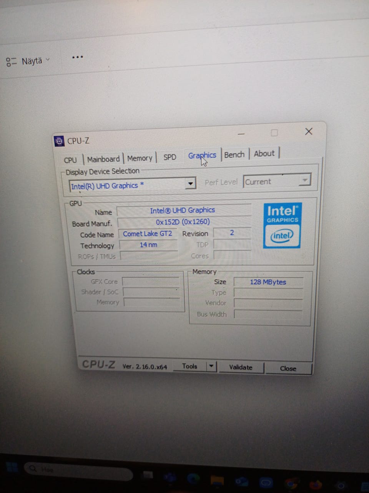Expand the Tools button dropdown arrow
Image resolution: width=369 pixels, height=493 pixels.
[211, 366]
